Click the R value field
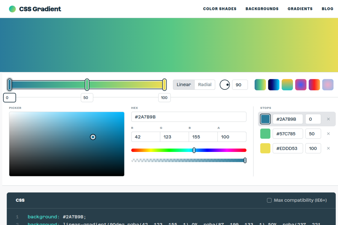Viewport: 338px width, 225px height. pyautogui.click(x=146, y=137)
